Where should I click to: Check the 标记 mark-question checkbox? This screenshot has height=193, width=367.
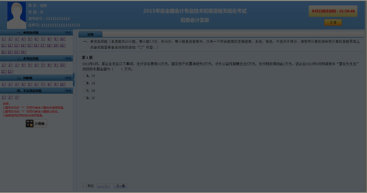click(85, 186)
